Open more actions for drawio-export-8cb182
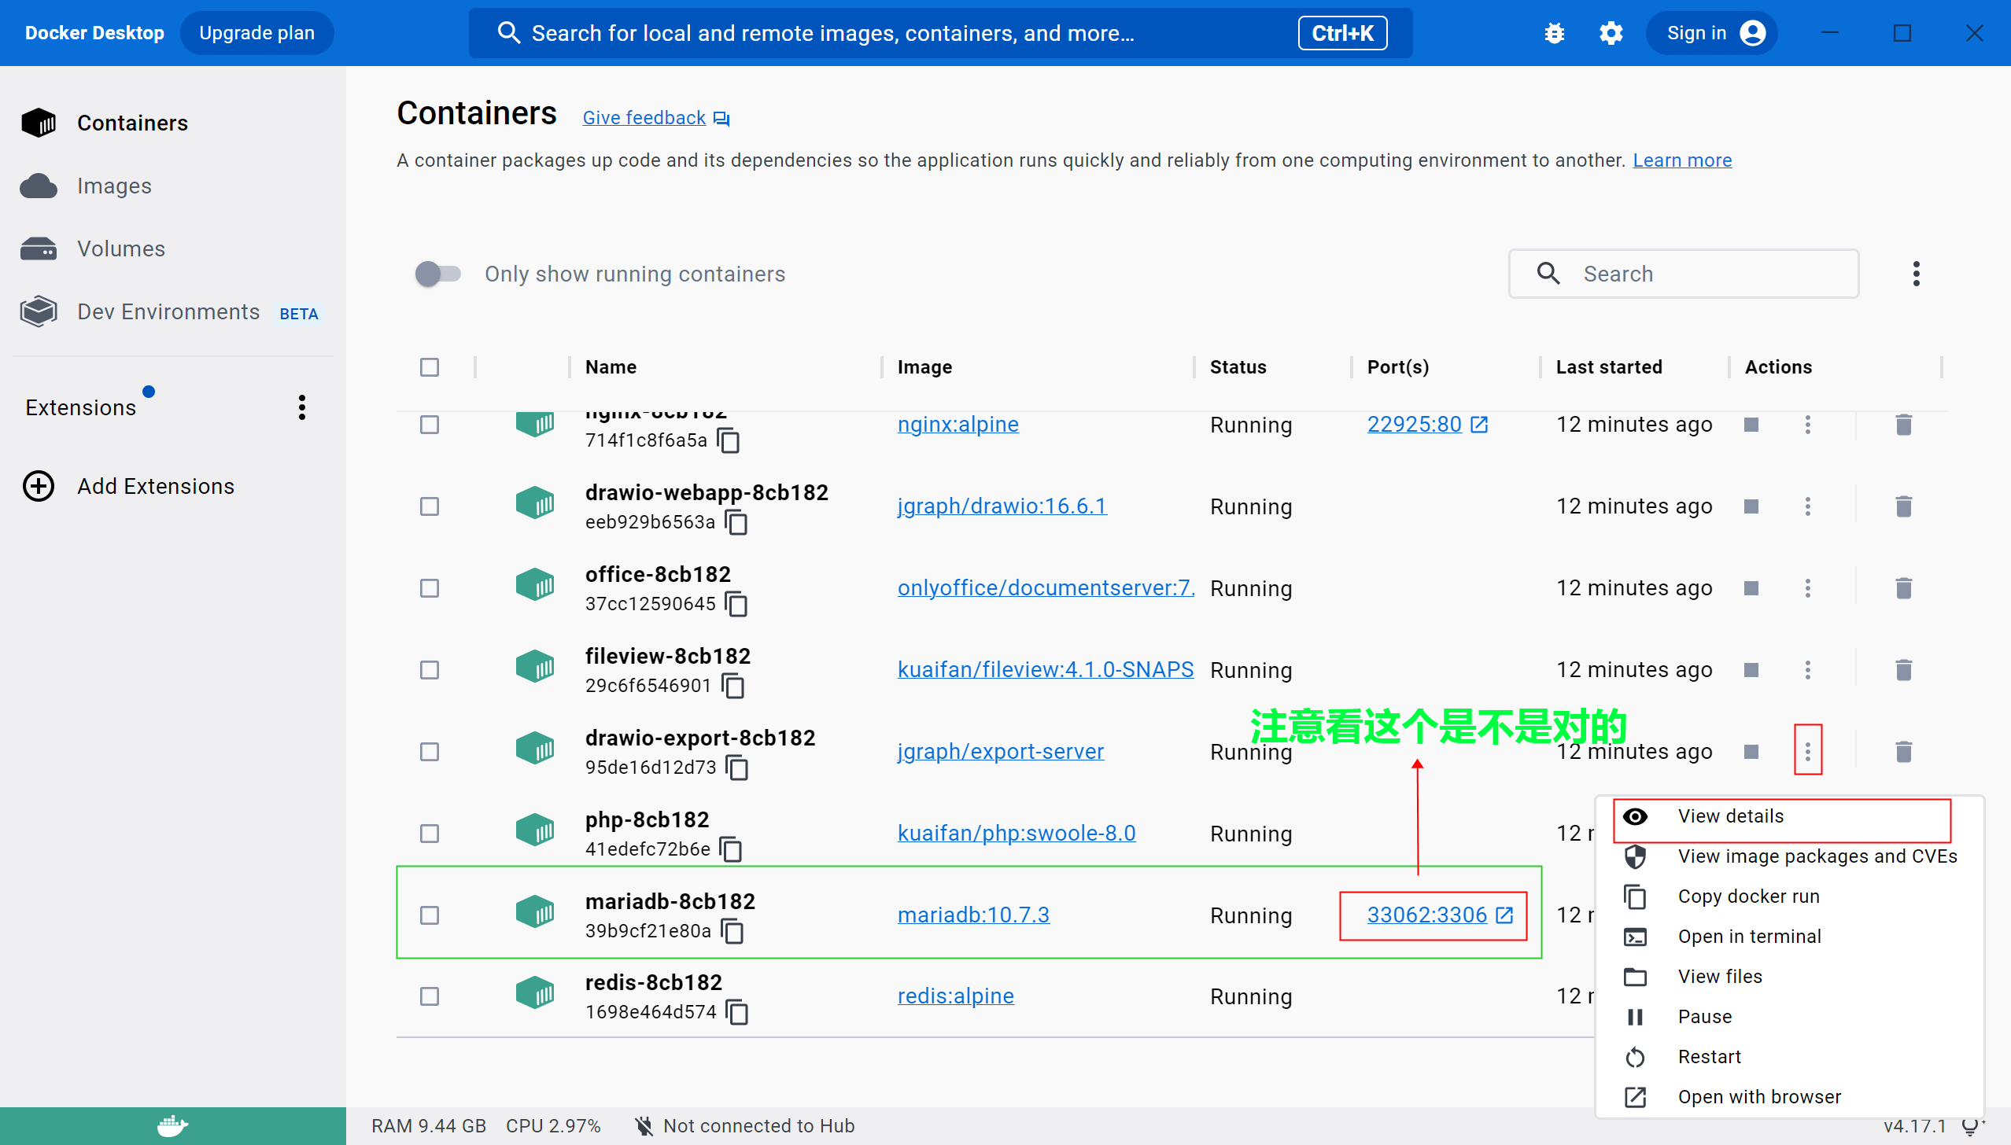 1808,752
